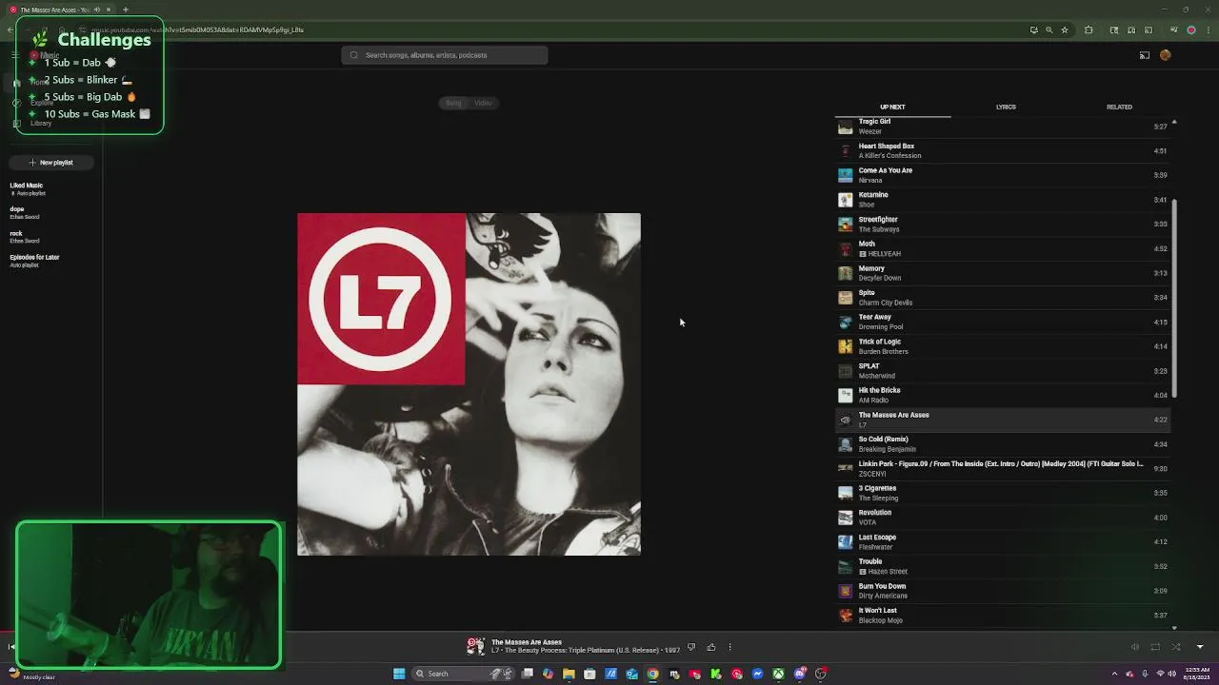
Task: Open the browser extensions puzzle icon
Action: 1089,29
